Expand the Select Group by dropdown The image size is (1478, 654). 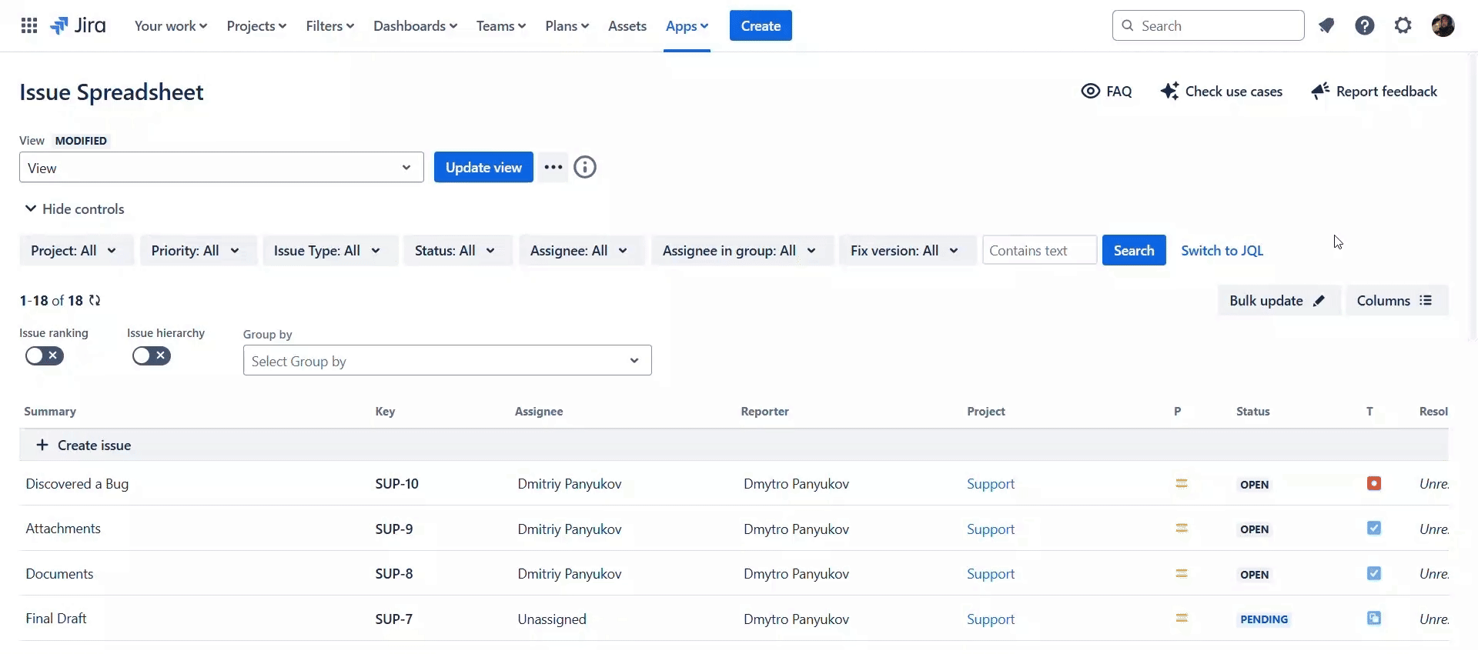tap(446, 361)
